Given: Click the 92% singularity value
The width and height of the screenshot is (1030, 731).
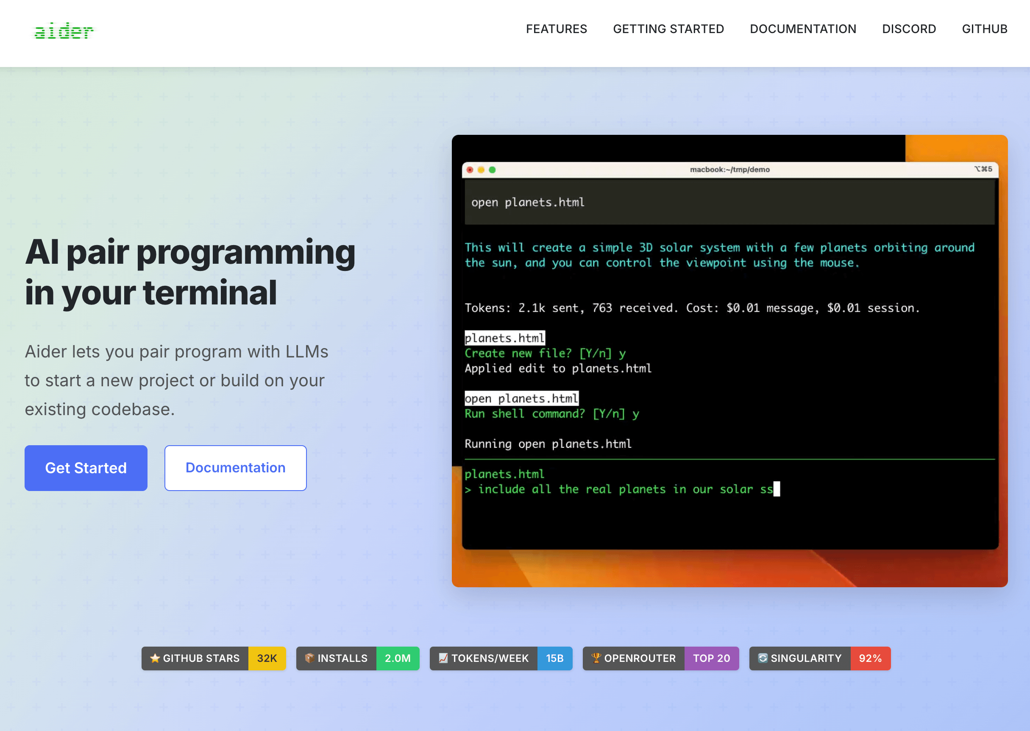Looking at the screenshot, I should (870, 658).
